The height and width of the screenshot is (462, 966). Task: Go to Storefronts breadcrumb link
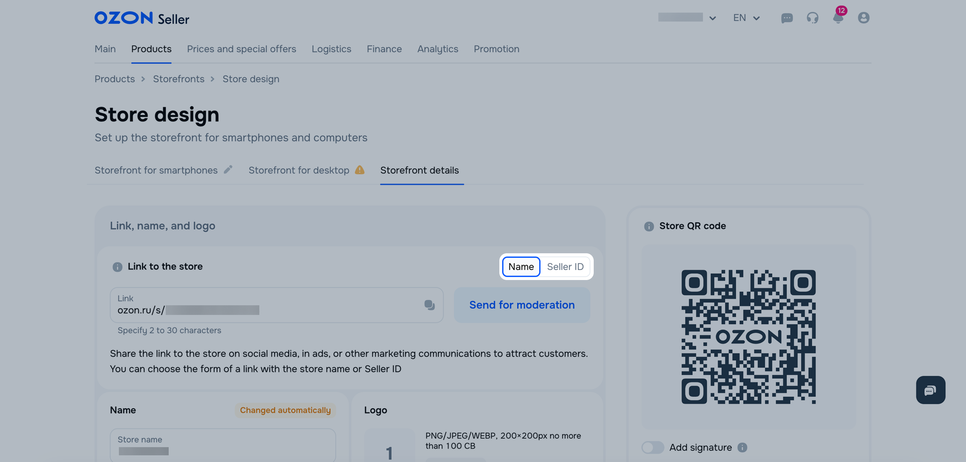[178, 79]
